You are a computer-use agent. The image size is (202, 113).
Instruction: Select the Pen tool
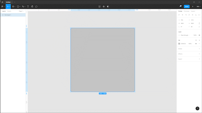[x=23, y=7]
